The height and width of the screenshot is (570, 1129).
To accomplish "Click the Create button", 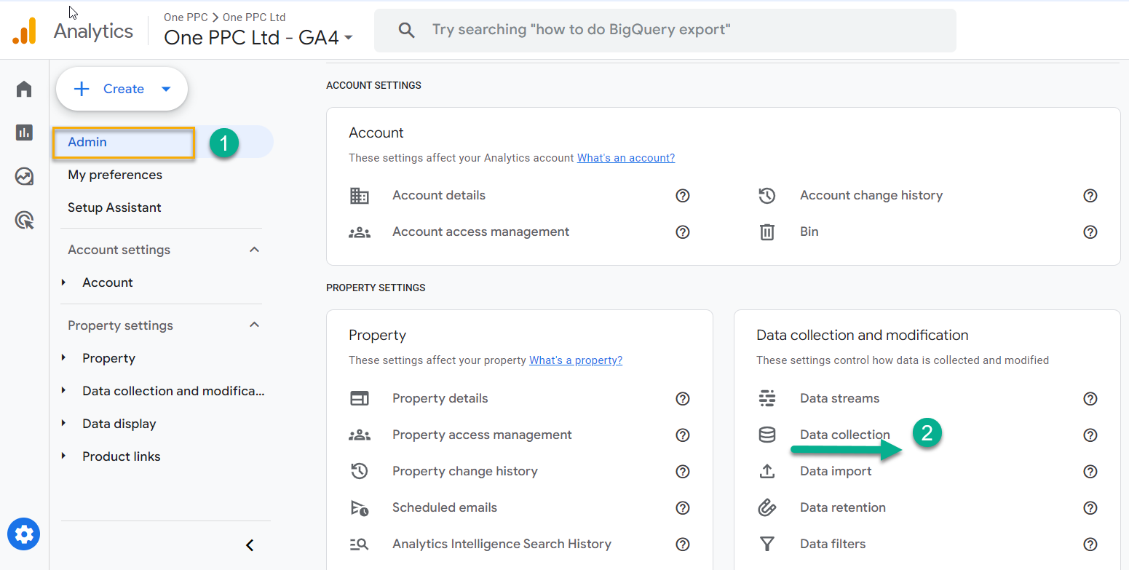I will [x=122, y=89].
